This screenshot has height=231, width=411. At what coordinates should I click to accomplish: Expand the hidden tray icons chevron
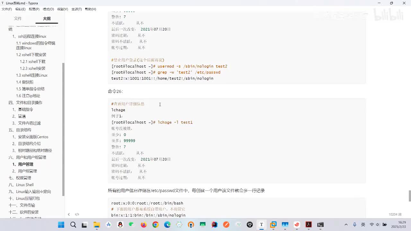[346, 225]
